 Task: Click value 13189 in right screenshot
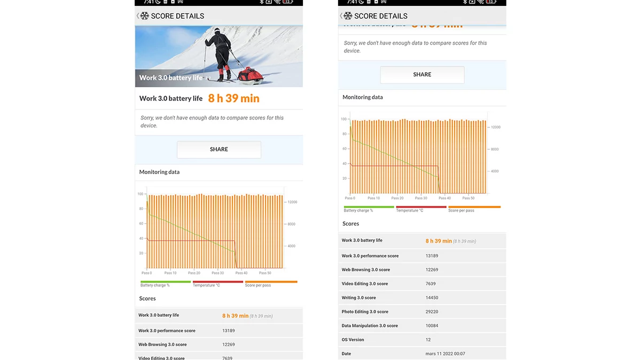(432, 256)
